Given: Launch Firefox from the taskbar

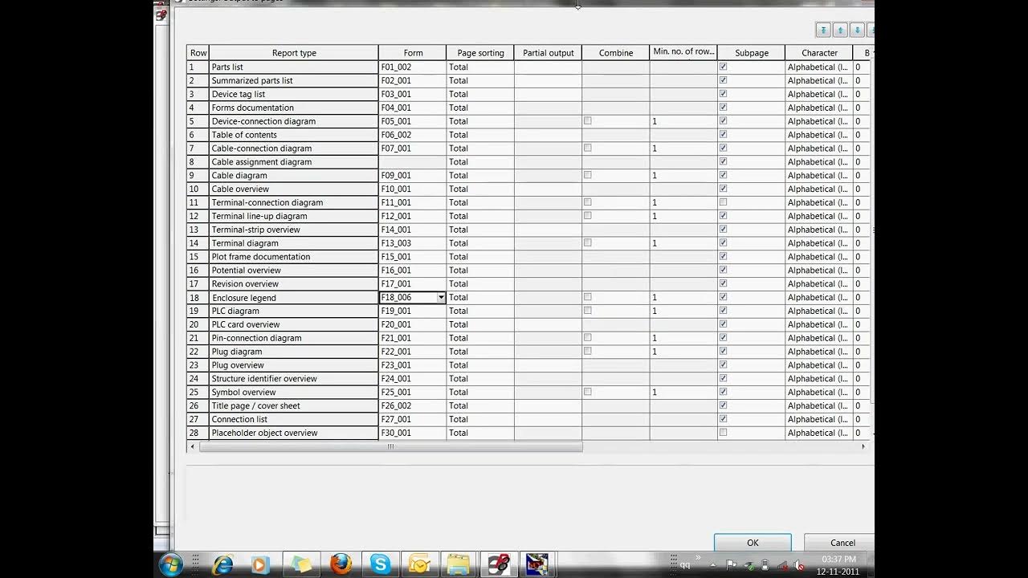Looking at the screenshot, I should click(x=341, y=564).
